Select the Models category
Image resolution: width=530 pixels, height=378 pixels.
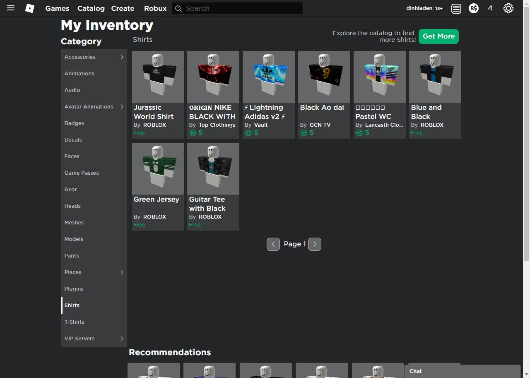94,239
